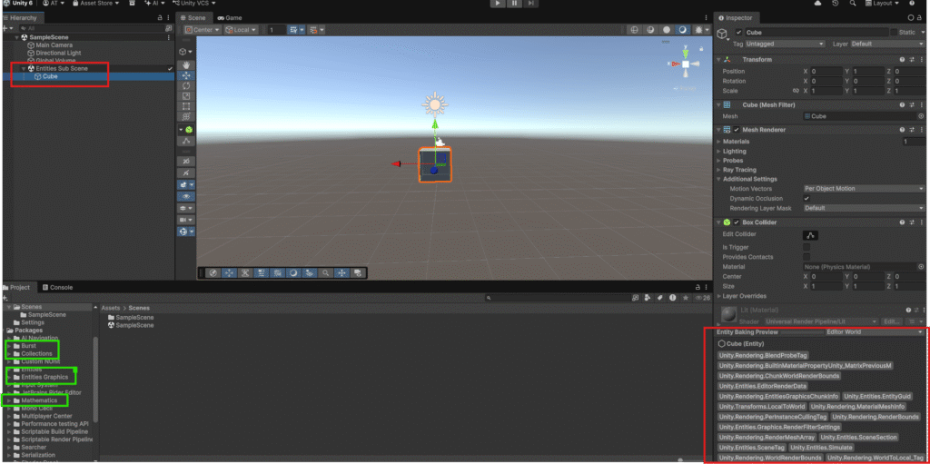The image size is (930, 464).
Task: Select shaded draw mode solid circle icon
Action: pos(667,30)
